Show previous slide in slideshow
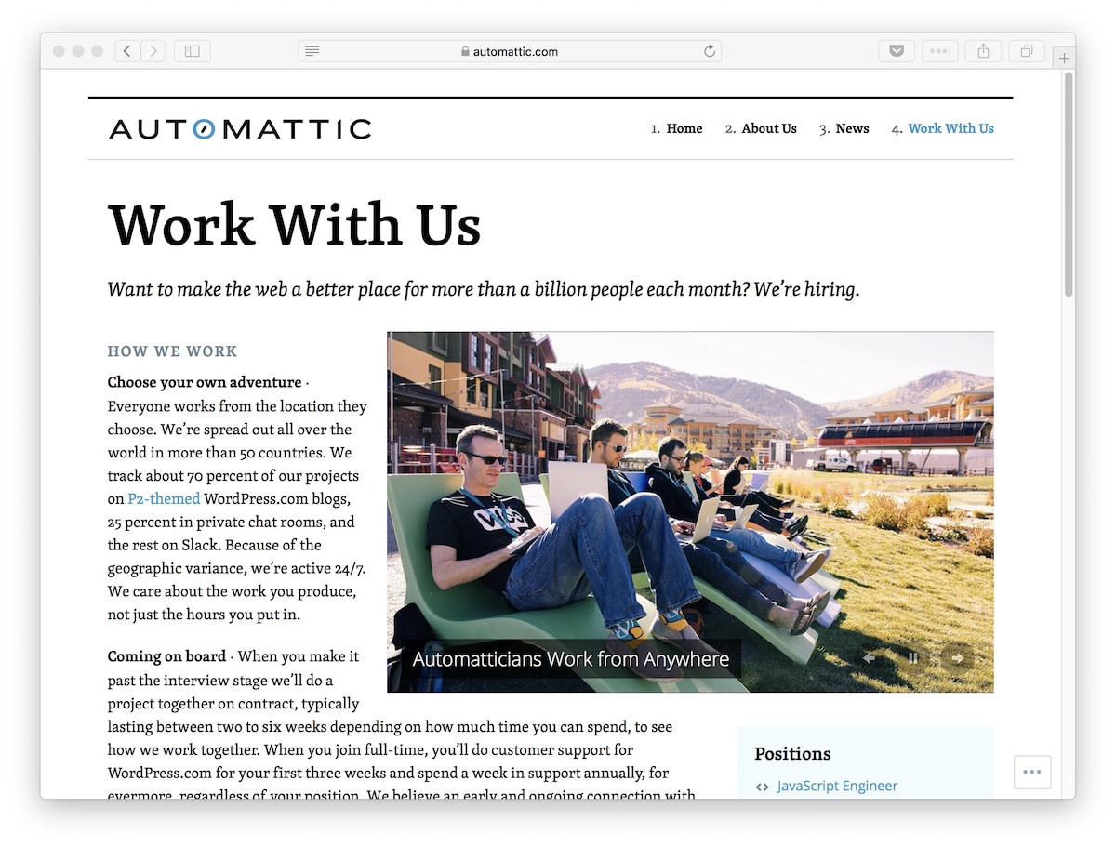This screenshot has width=1116, height=847. click(869, 657)
